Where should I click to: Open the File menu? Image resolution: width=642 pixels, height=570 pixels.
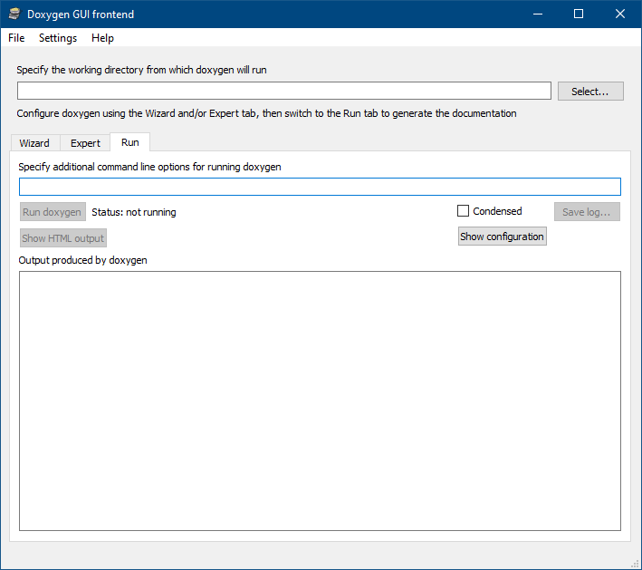click(16, 38)
